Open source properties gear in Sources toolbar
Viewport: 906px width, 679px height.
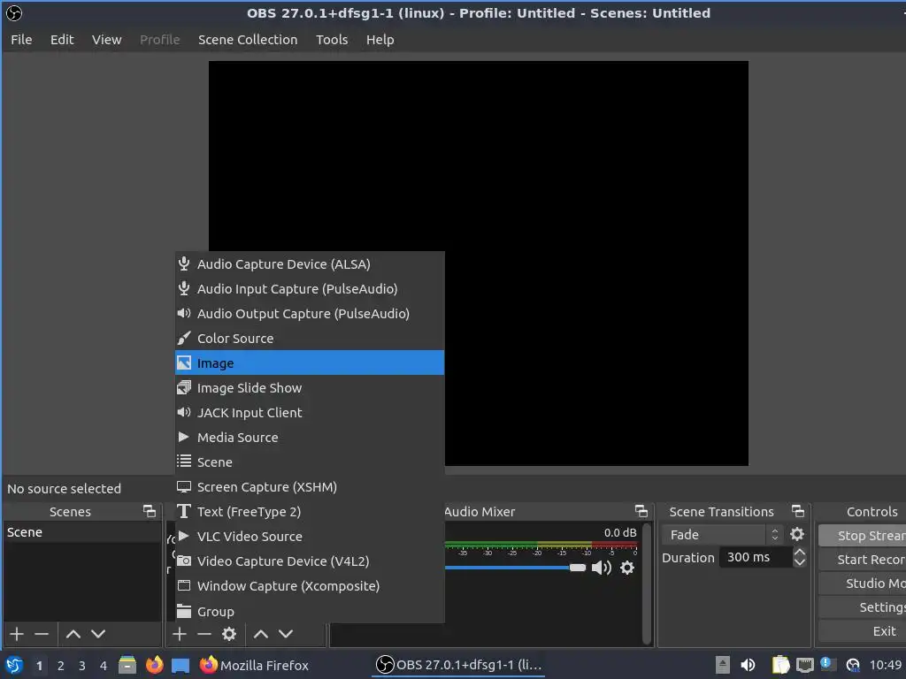coord(229,634)
